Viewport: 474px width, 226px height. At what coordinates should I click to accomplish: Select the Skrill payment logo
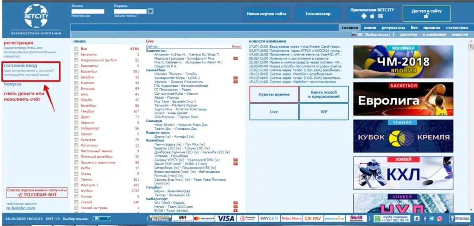point(357,218)
